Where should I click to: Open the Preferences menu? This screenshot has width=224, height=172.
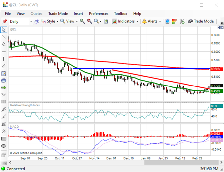99,14
